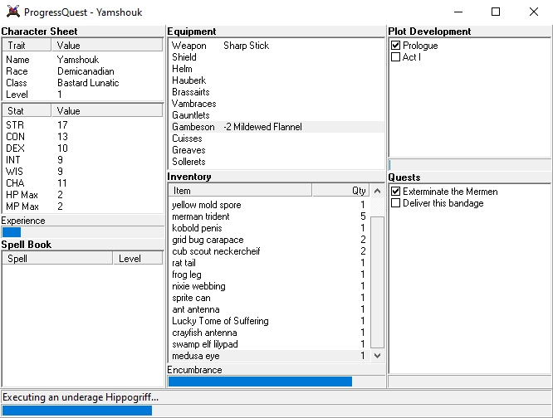Image resolution: width=553 pixels, height=418 pixels.
Task: Click the Class Bastard Lunatic row
Action: point(83,83)
